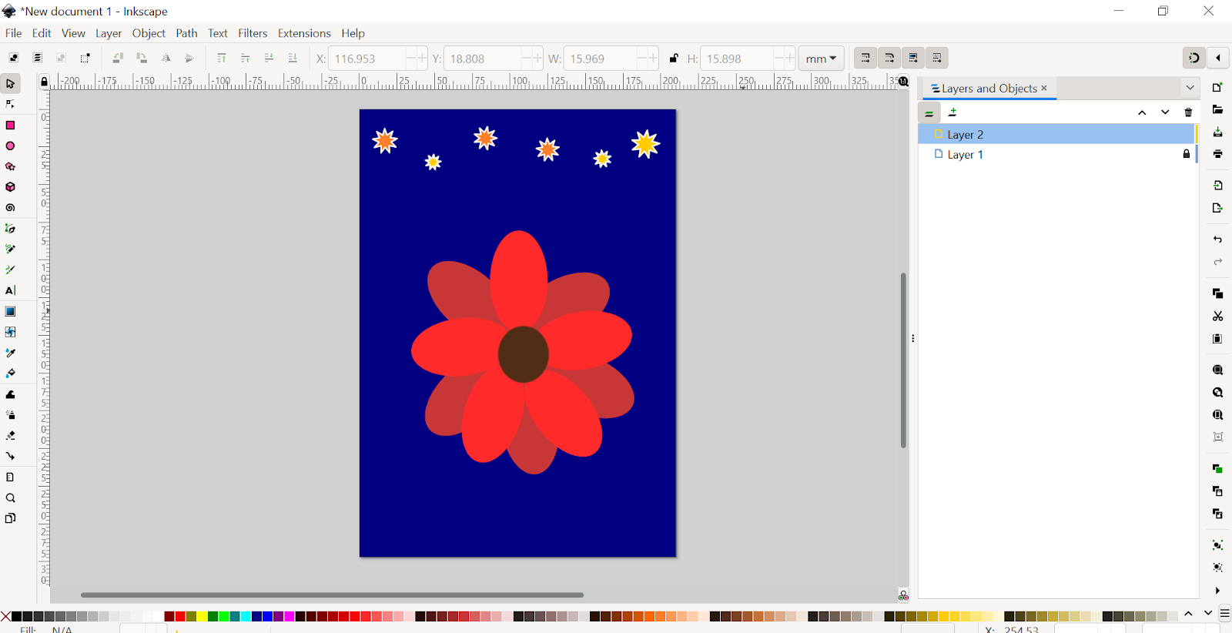This screenshot has width=1232, height=633.
Task: Open snapping options popover arrow
Action: click(1218, 58)
